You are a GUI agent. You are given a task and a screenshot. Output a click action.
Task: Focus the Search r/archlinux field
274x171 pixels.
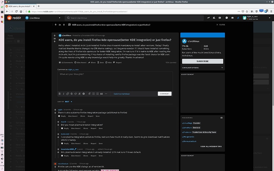coord(134,18)
